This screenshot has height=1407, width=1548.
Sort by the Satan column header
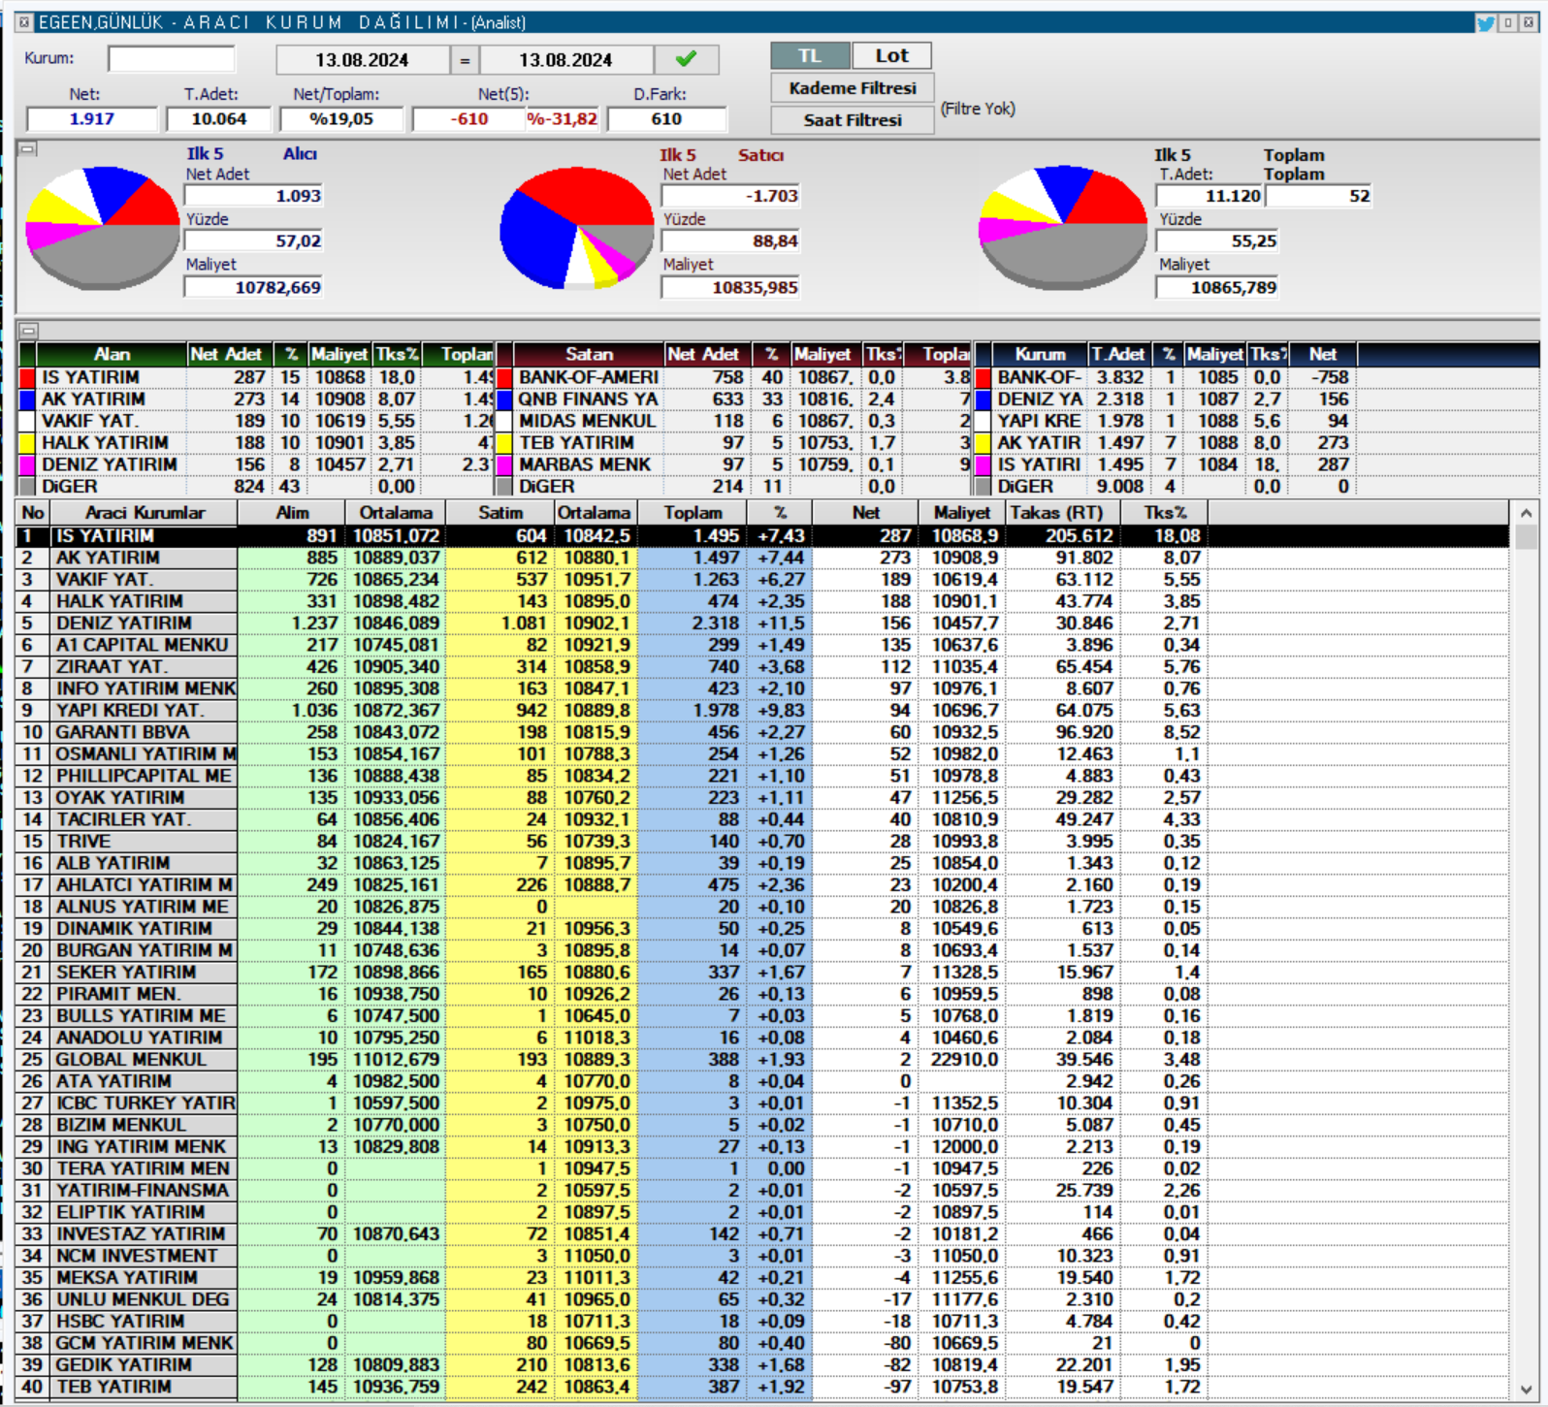(589, 355)
